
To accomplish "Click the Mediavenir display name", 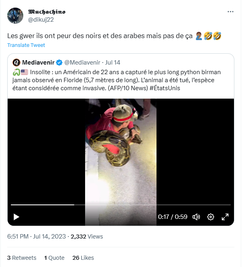I will pyautogui.click(x=39, y=63).
